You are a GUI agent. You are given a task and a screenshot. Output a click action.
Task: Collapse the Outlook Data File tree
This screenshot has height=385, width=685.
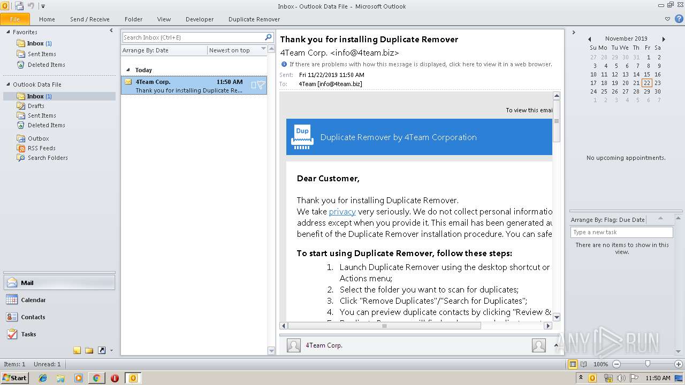click(8, 84)
